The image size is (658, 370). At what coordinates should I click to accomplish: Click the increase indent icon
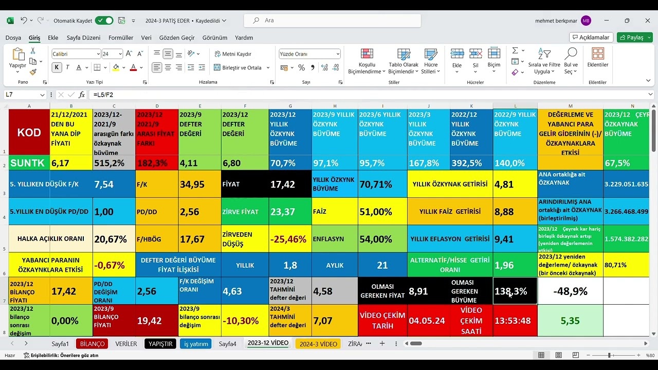pyautogui.click(x=201, y=67)
